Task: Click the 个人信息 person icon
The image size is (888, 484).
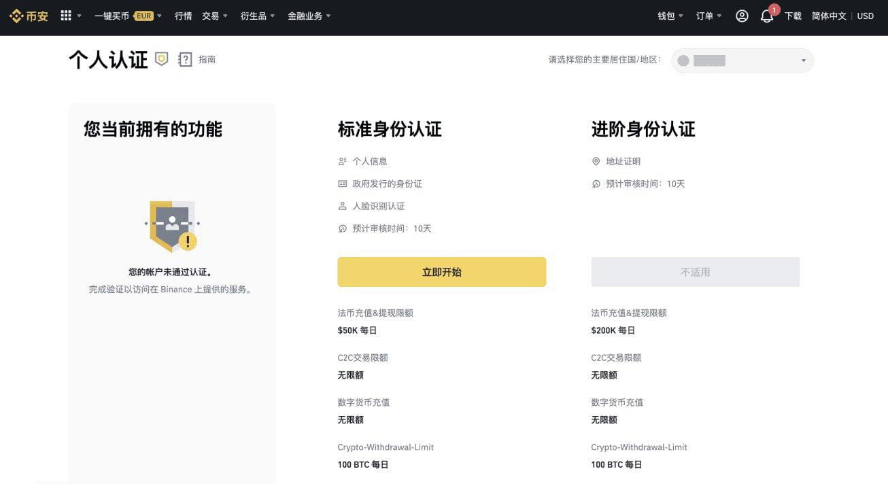Action: [342, 161]
